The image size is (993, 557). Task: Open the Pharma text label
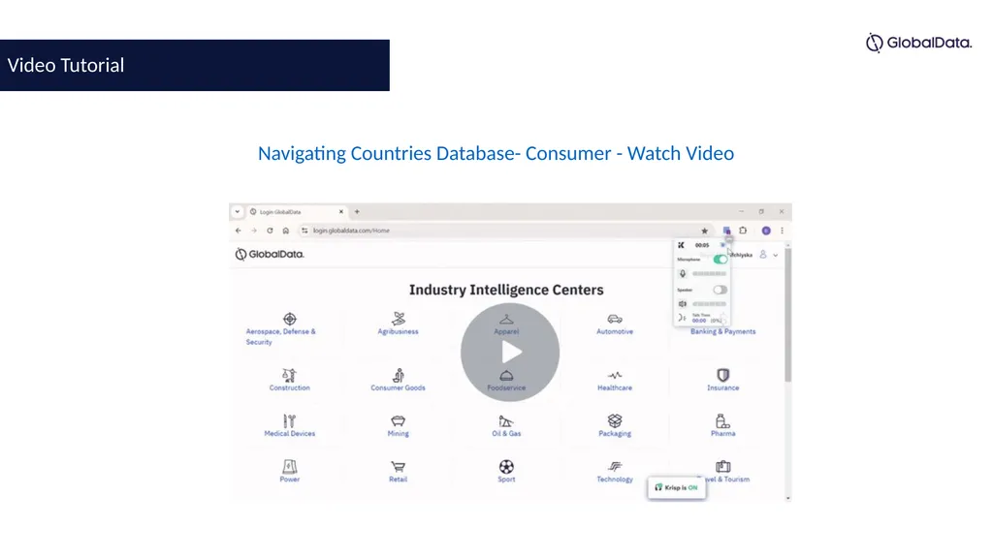pos(722,434)
